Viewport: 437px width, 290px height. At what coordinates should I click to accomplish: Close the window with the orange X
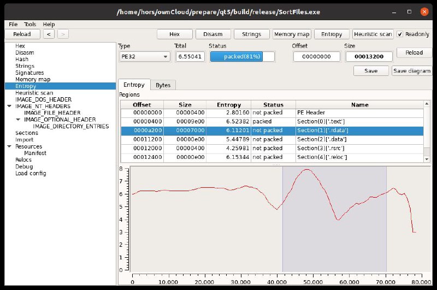424,11
